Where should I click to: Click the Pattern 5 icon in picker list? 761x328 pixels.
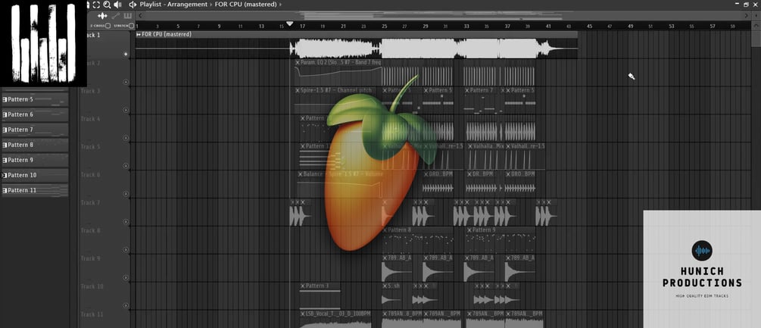(x=5, y=99)
